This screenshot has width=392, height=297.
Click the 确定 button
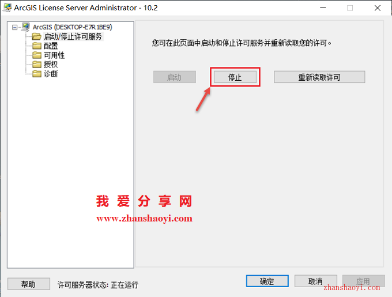point(267,281)
